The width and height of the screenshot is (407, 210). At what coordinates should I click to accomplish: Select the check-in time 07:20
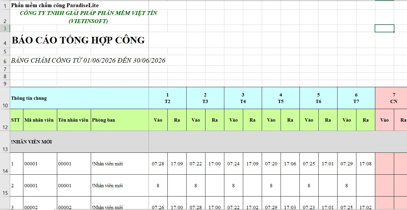tap(271, 164)
